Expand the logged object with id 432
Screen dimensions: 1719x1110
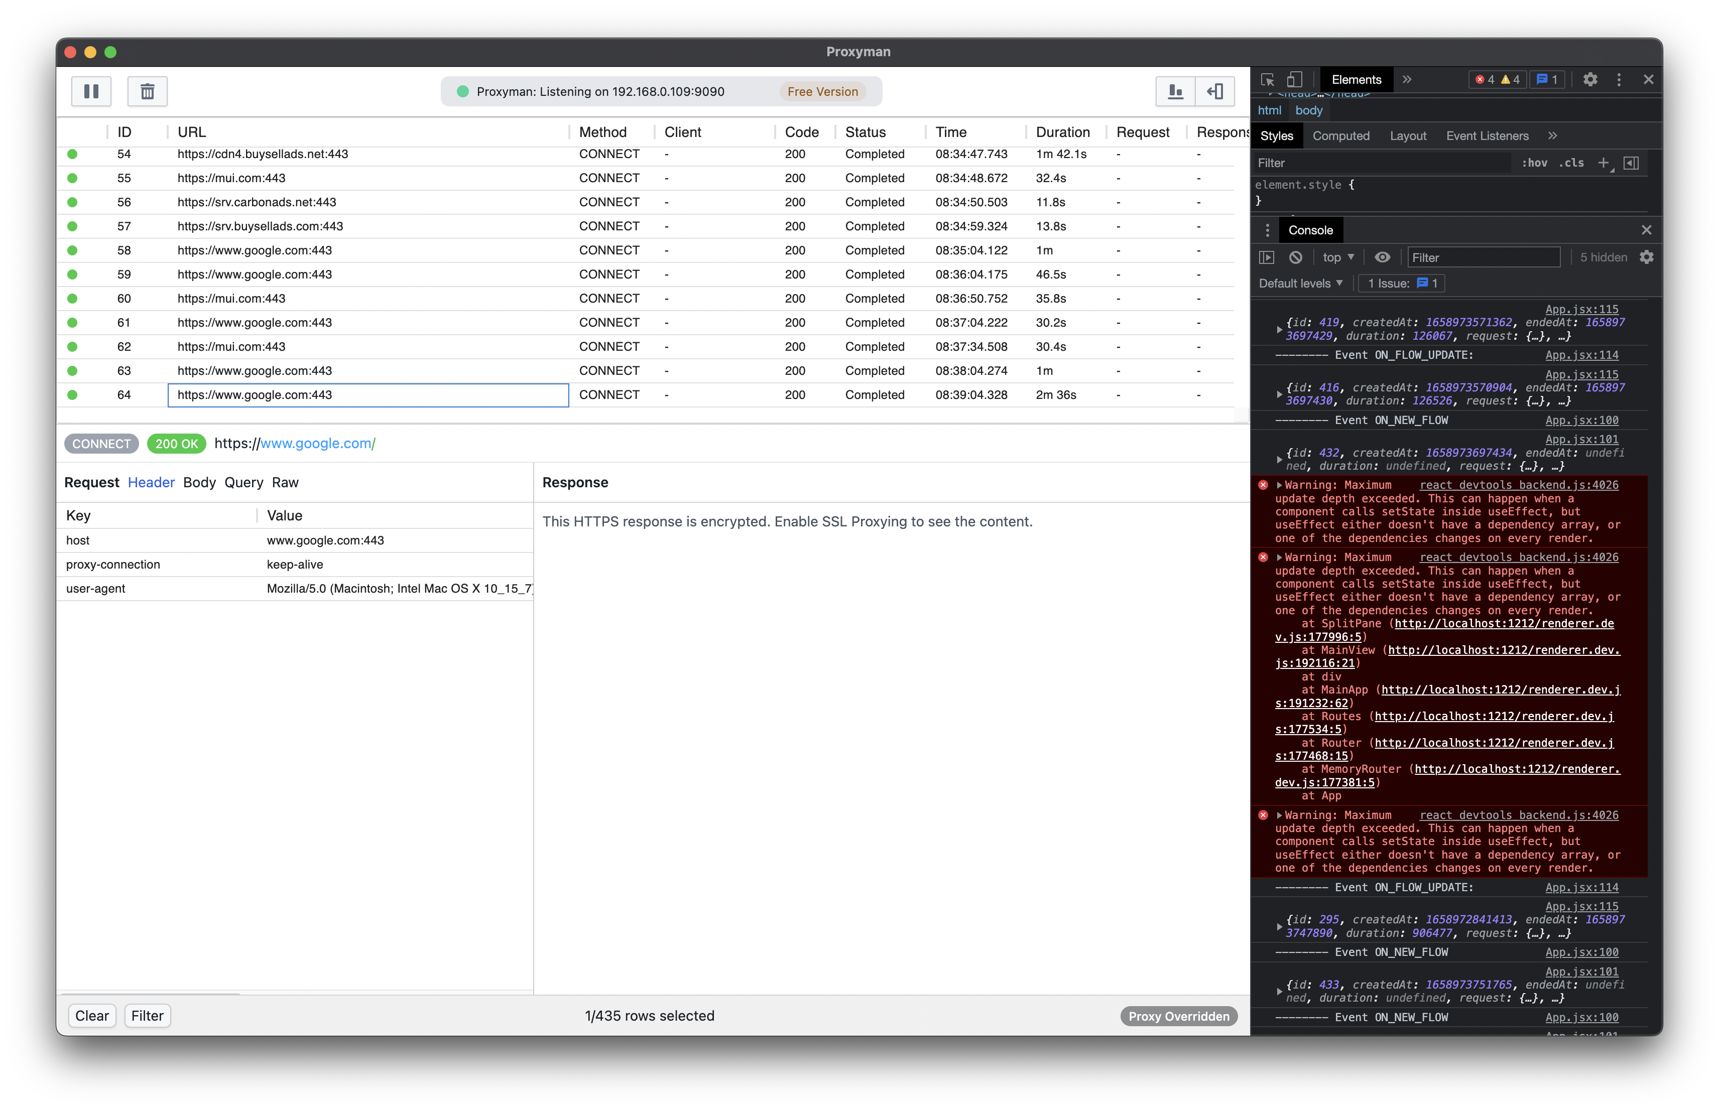(x=1279, y=460)
